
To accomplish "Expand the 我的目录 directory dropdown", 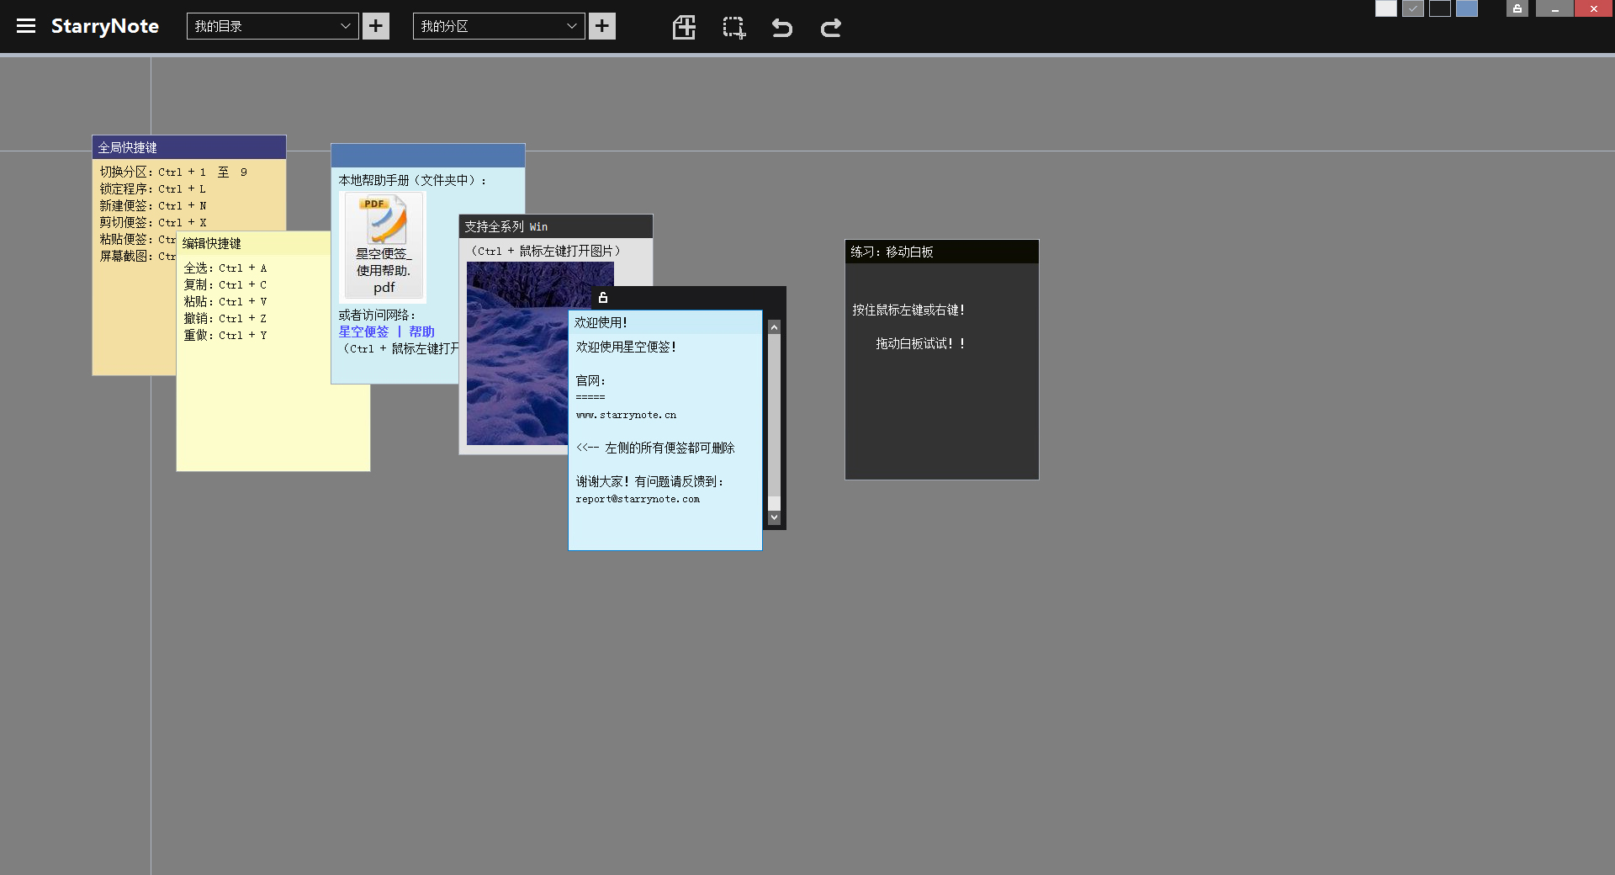I will point(273,26).
